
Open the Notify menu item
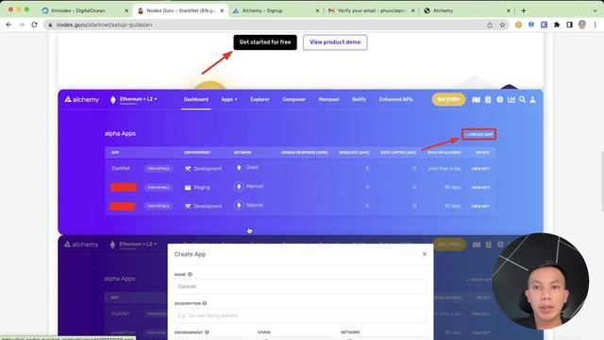359,99
